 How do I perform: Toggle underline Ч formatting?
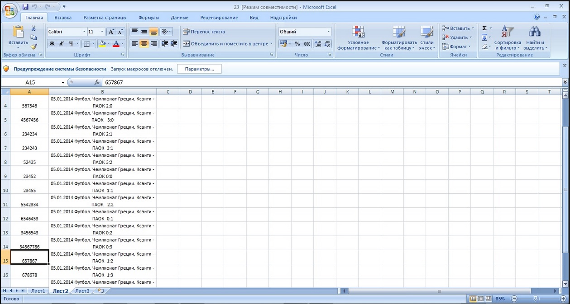point(71,44)
